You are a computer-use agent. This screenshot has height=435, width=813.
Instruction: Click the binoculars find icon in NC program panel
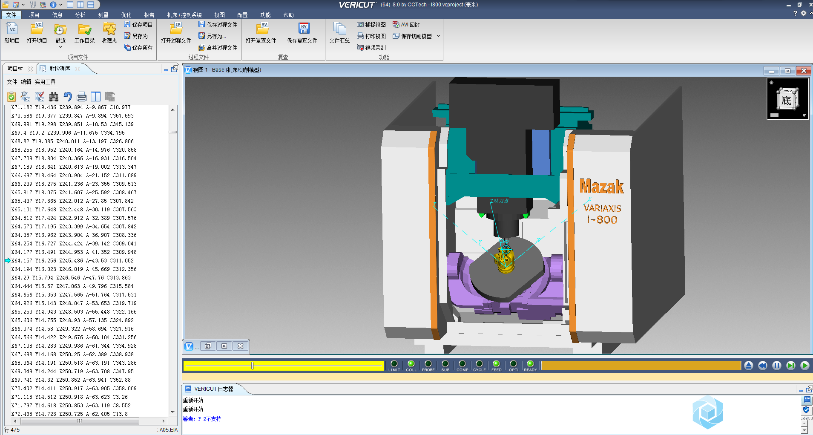(54, 97)
